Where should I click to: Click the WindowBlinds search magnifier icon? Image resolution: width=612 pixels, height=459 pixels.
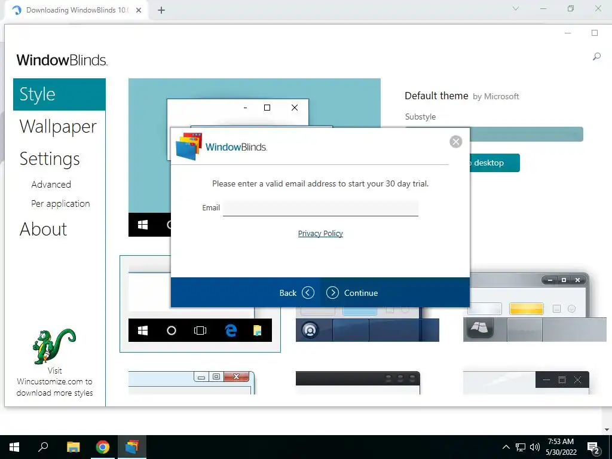[596, 57]
